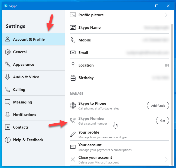Click the 'Mobile' row label
This screenshot has height=168, width=176.
click(85, 40)
